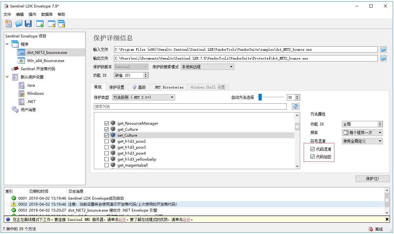The width and height of the screenshot is (394, 234).
Task: Click the Sentinel 开发商代码 book icon
Action: point(15,69)
